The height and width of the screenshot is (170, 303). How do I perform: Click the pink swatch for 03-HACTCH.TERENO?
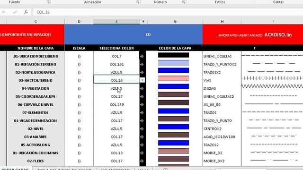[x=173, y=78]
